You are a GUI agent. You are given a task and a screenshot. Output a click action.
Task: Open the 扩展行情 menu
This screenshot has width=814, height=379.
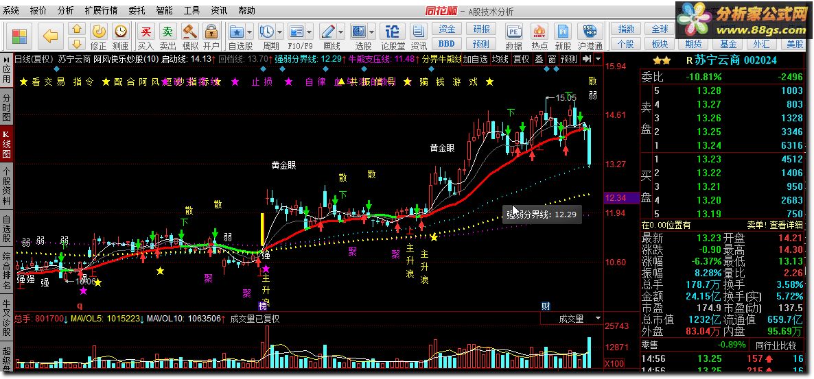point(101,10)
